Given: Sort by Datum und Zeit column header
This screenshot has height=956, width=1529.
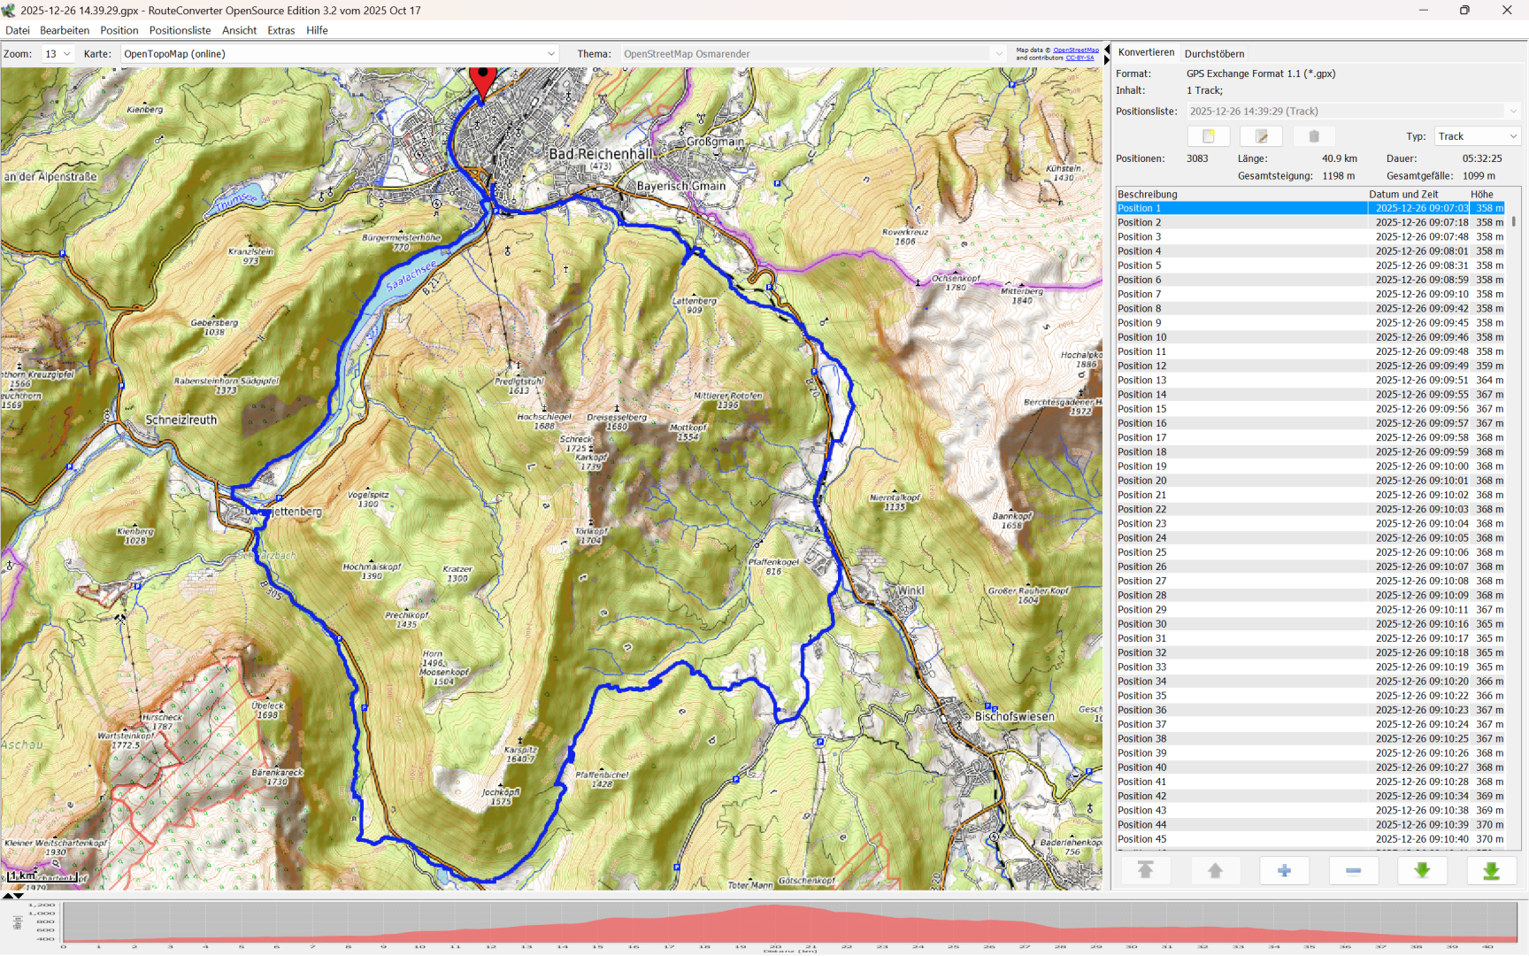Looking at the screenshot, I should tap(1403, 194).
